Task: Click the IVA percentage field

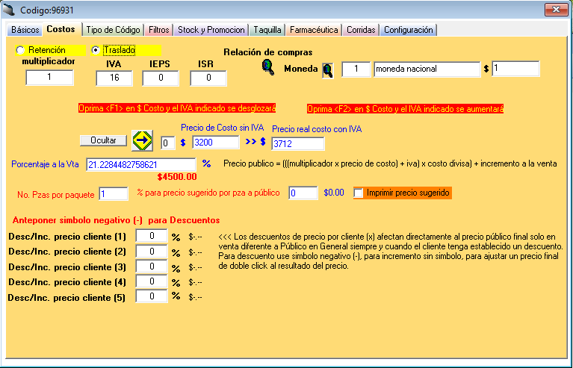Action: pos(114,78)
